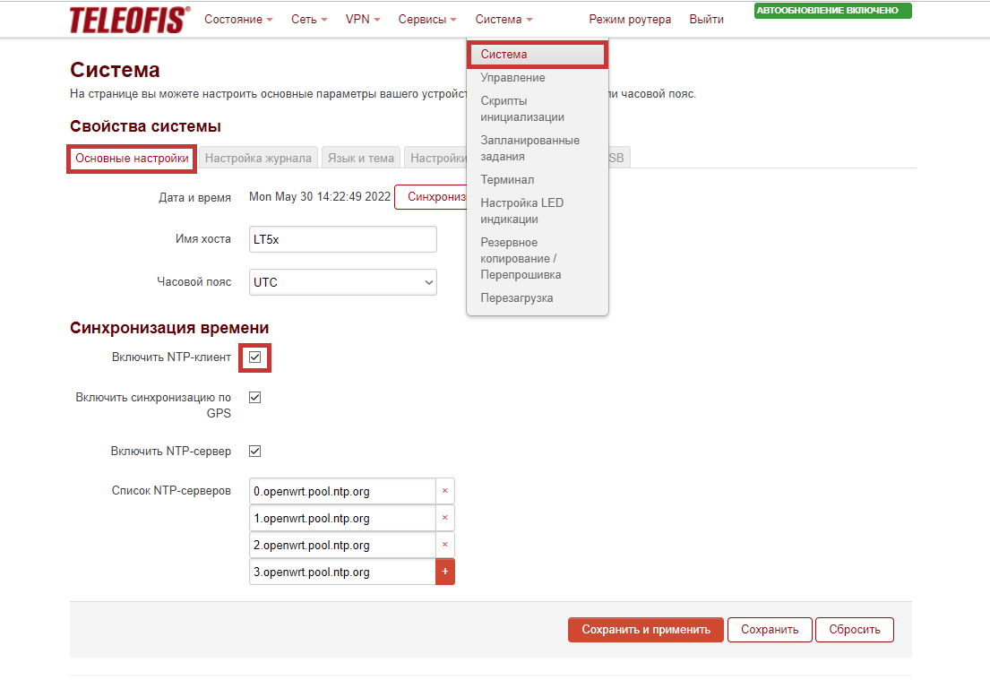Expand the Сеть menu in navbar
The width and height of the screenshot is (990, 680).
[x=309, y=20]
